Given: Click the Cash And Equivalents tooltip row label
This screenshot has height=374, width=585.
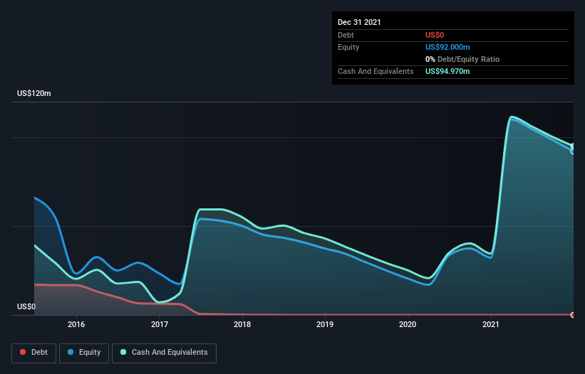Looking at the screenshot, I should click(376, 71).
